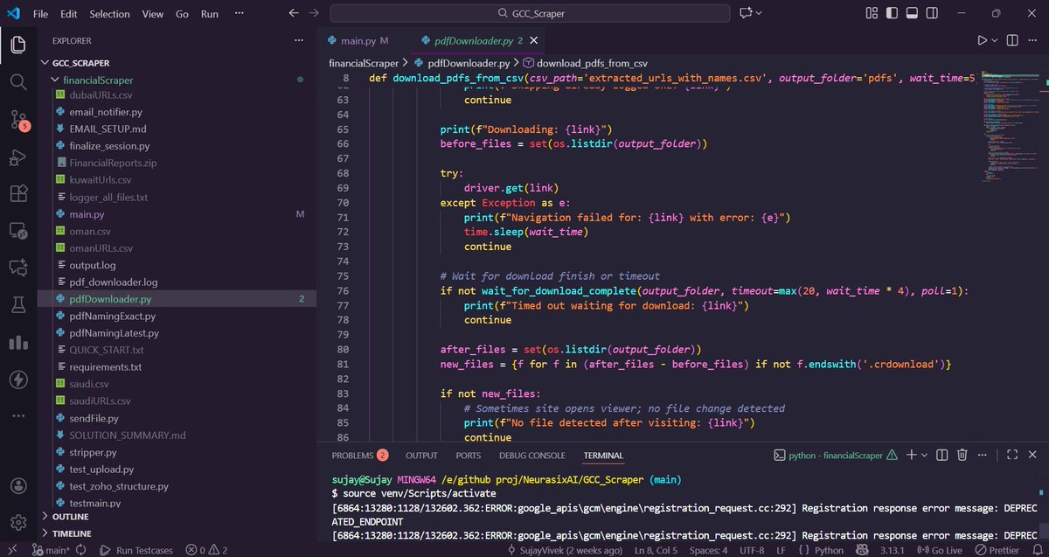Screen dimensions: 1049x557
Task: Open the Run menu
Action: pos(211,13)
